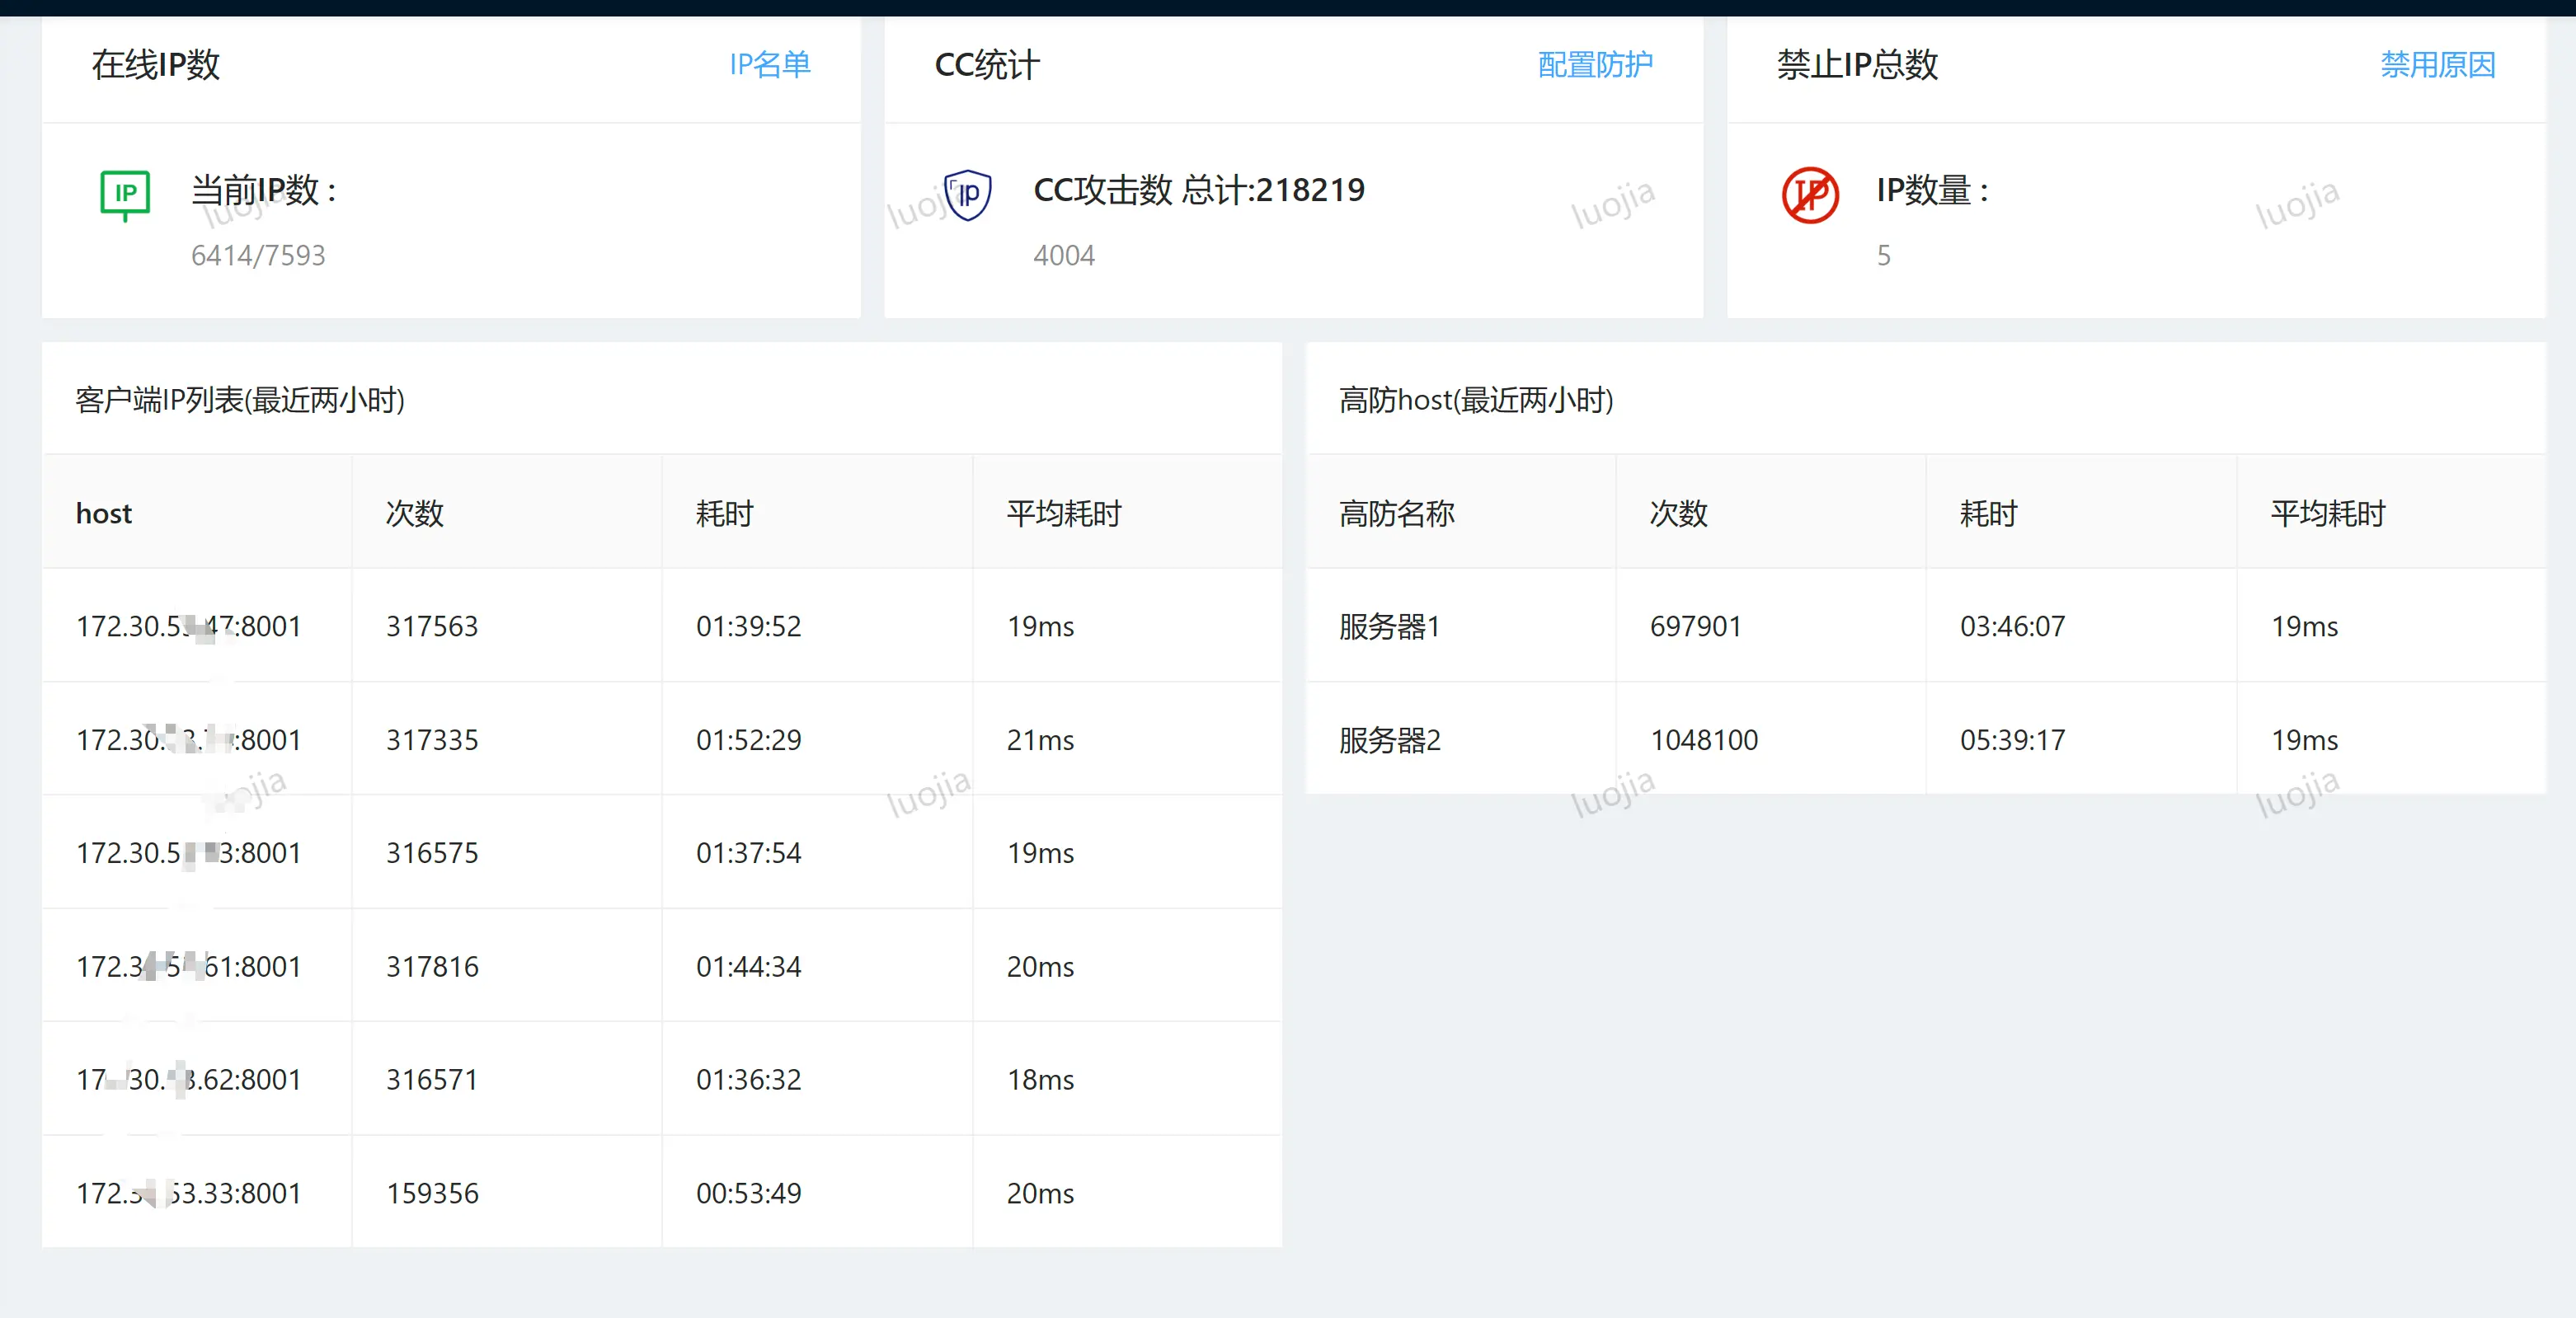This screenshot has width=2576, height=1318.
Task: Click 次数 header in 高防host table
Action: [x=1679, y=514]
